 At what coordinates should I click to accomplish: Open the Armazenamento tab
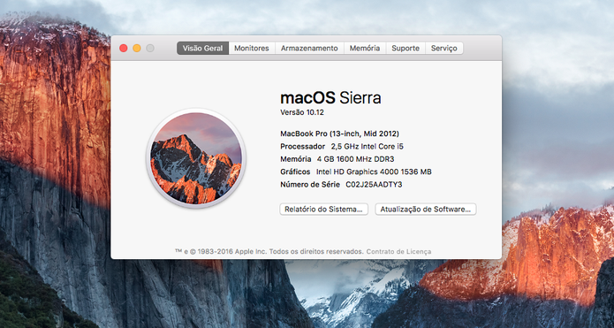(x=309, y=49)
